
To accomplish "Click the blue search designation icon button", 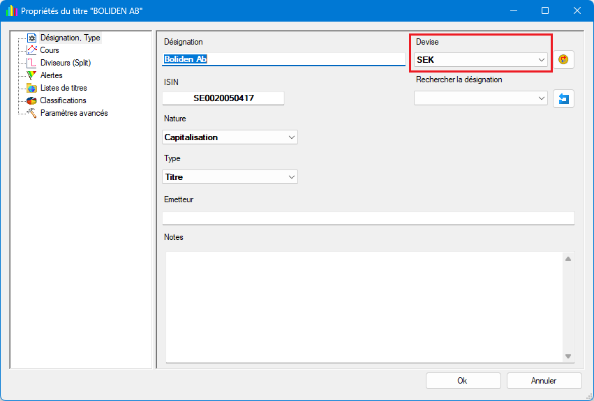I will pos(563,99).
